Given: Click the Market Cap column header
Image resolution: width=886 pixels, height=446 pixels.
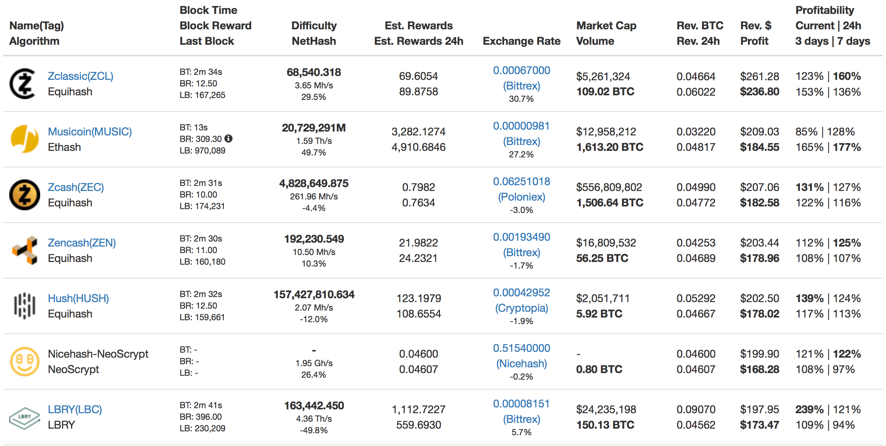Looking at the screenshot, I should [x=606, y=26].
